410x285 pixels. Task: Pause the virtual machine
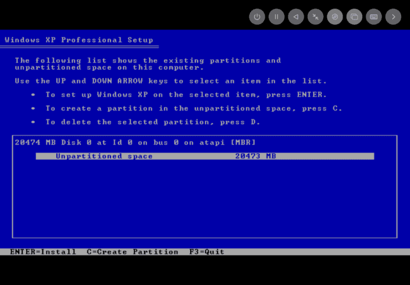coord(276,17)
